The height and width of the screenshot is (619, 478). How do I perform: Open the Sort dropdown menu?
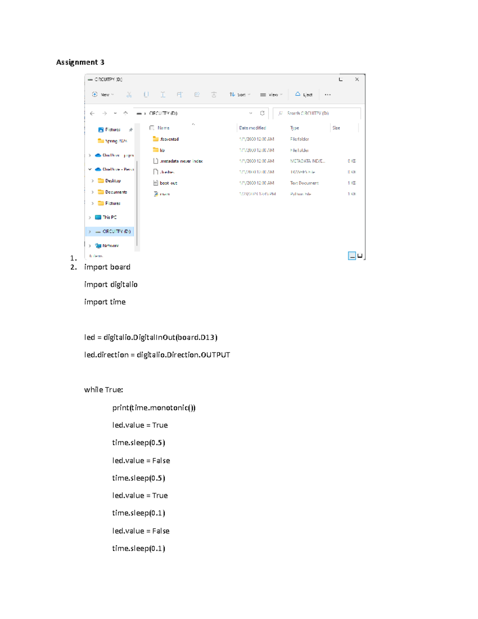[x=240, y=95]
